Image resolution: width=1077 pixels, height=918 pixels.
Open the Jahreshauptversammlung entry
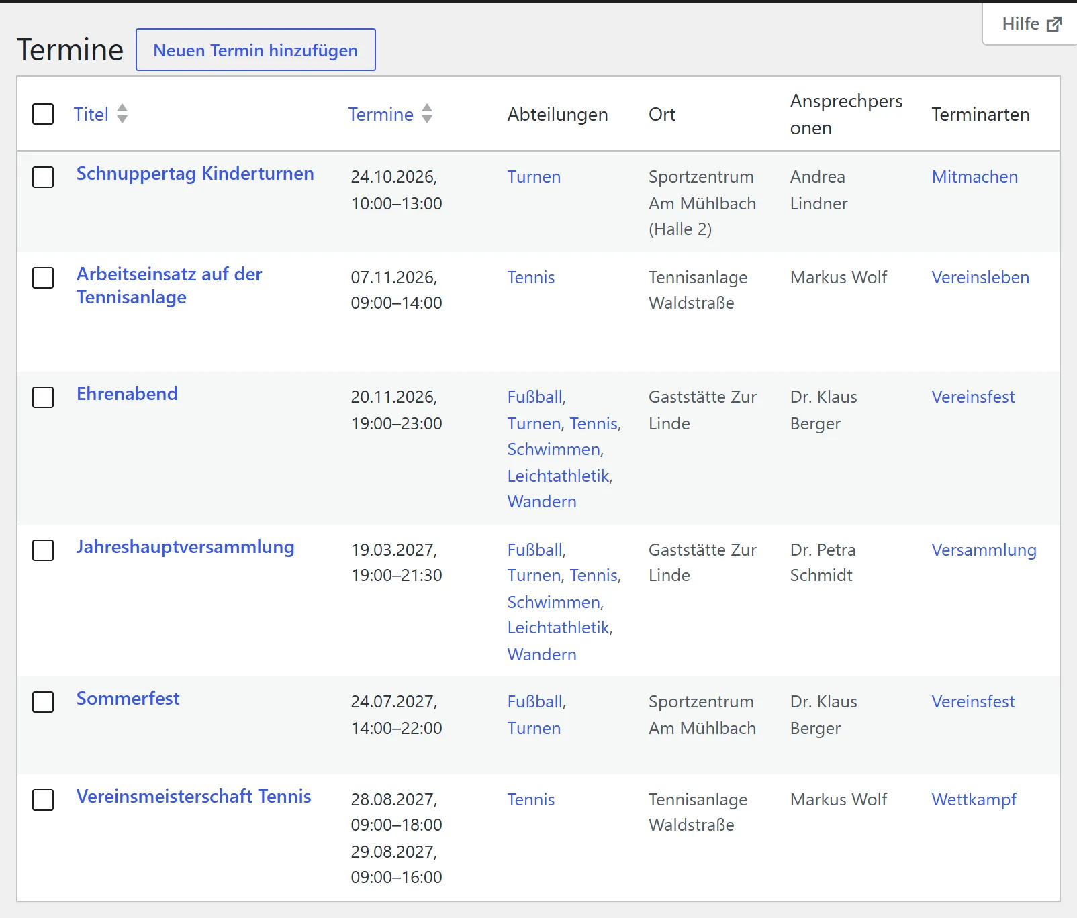[185, 547]
